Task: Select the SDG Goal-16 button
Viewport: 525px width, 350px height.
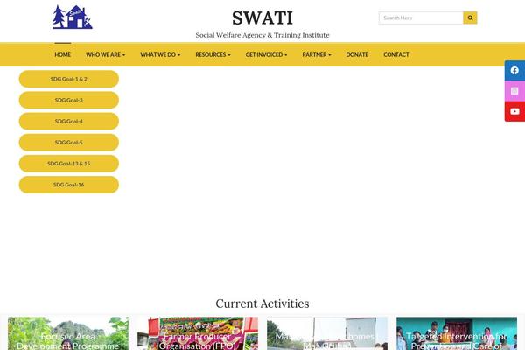Action: [x=69, y=185]
